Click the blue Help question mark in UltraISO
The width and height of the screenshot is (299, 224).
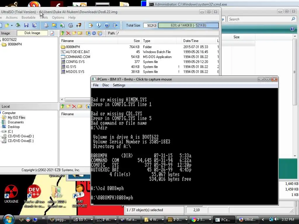107,25
